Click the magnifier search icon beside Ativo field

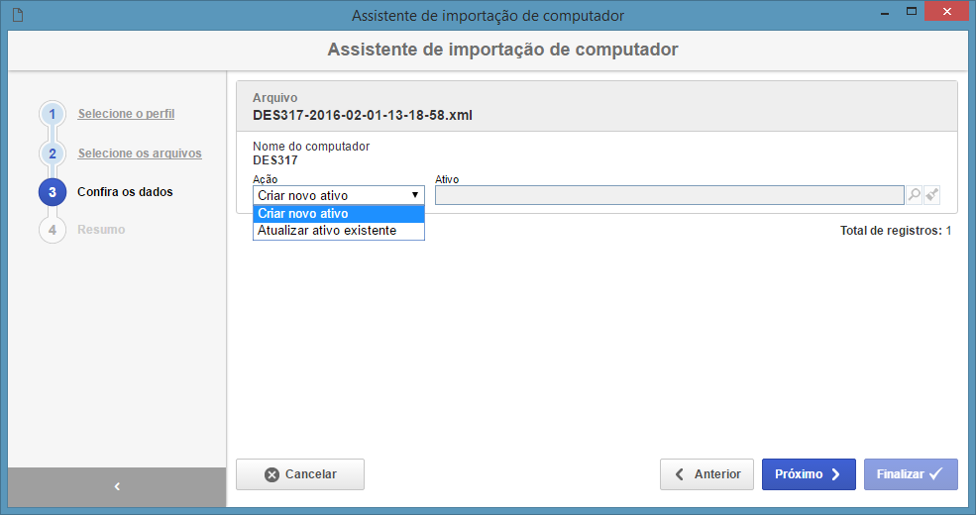(x=914, y=195)
